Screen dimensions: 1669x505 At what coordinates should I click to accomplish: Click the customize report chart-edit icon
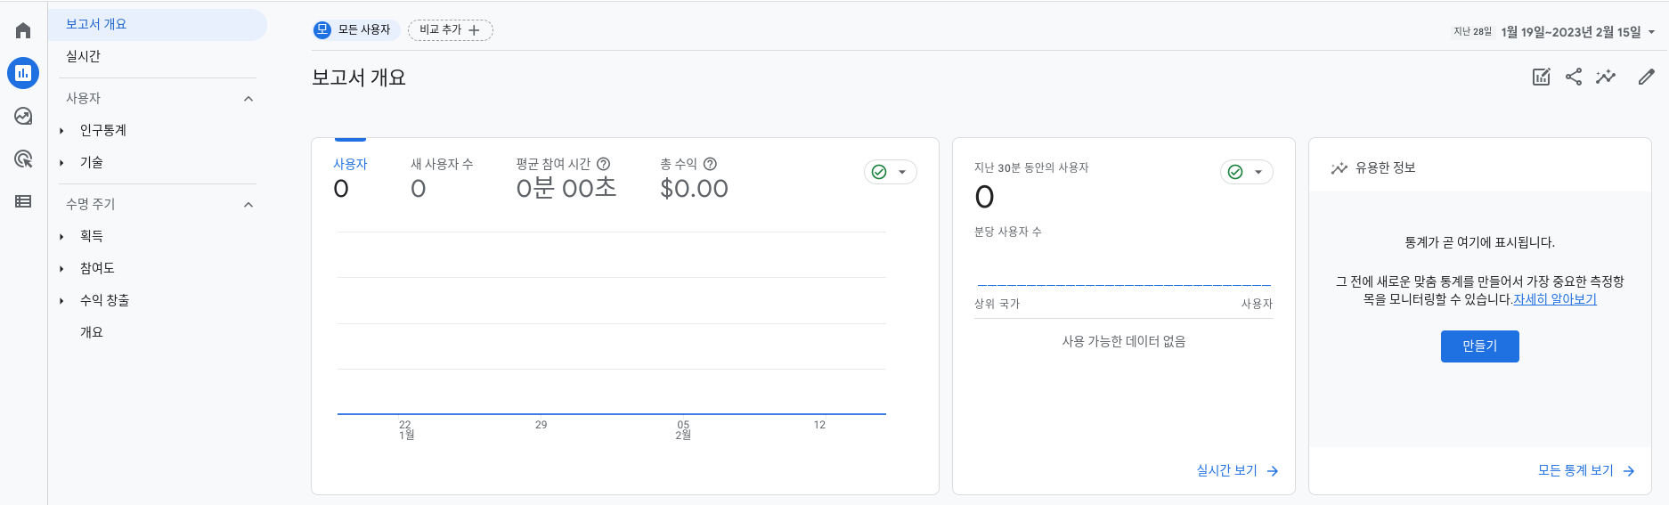click(x=1542, y=77)
